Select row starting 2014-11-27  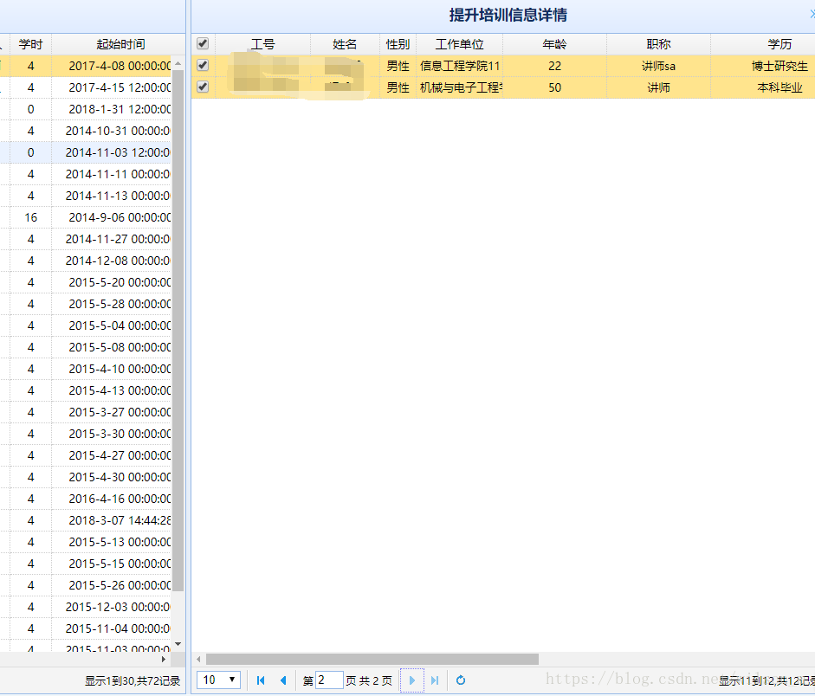(85, 239)
